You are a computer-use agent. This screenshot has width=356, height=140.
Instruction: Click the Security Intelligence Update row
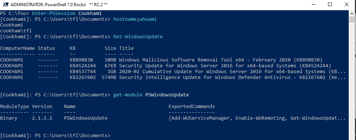(173, 77)
